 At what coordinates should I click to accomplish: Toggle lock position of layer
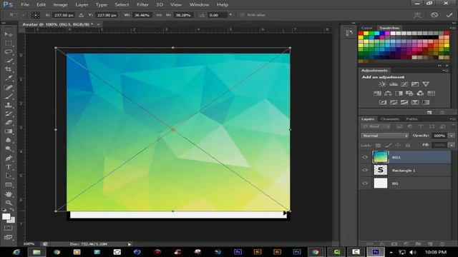tap(398, 145)
